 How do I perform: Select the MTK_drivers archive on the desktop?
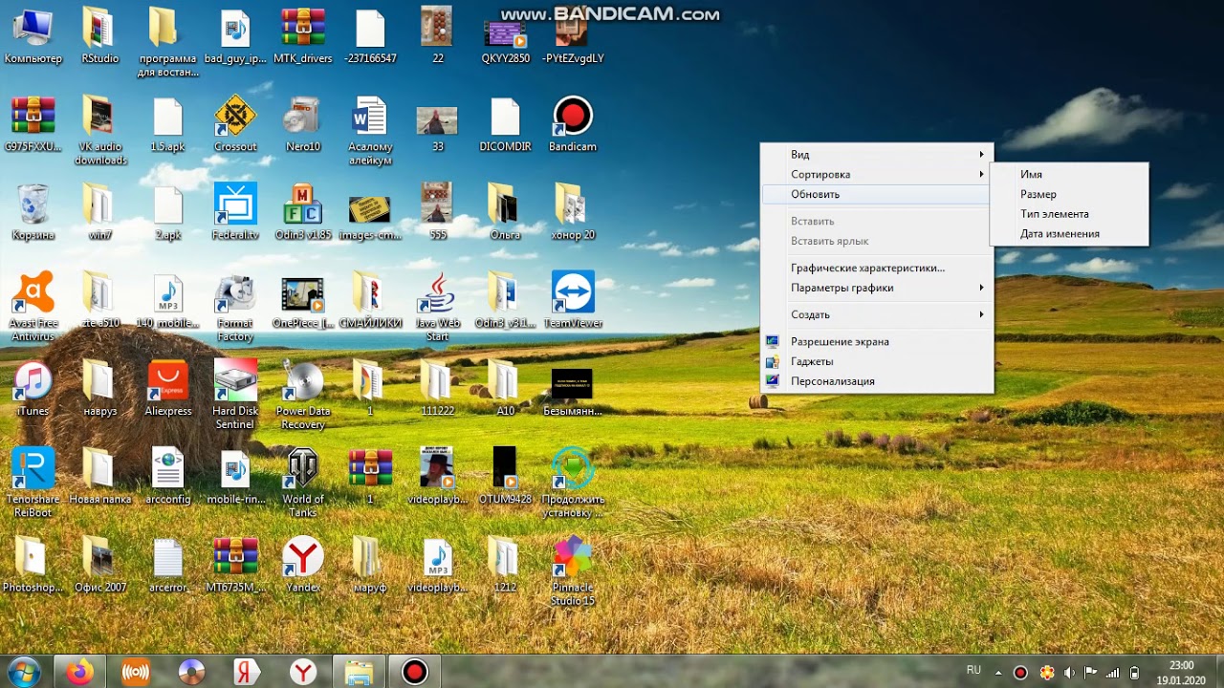(x=303, y=35)
